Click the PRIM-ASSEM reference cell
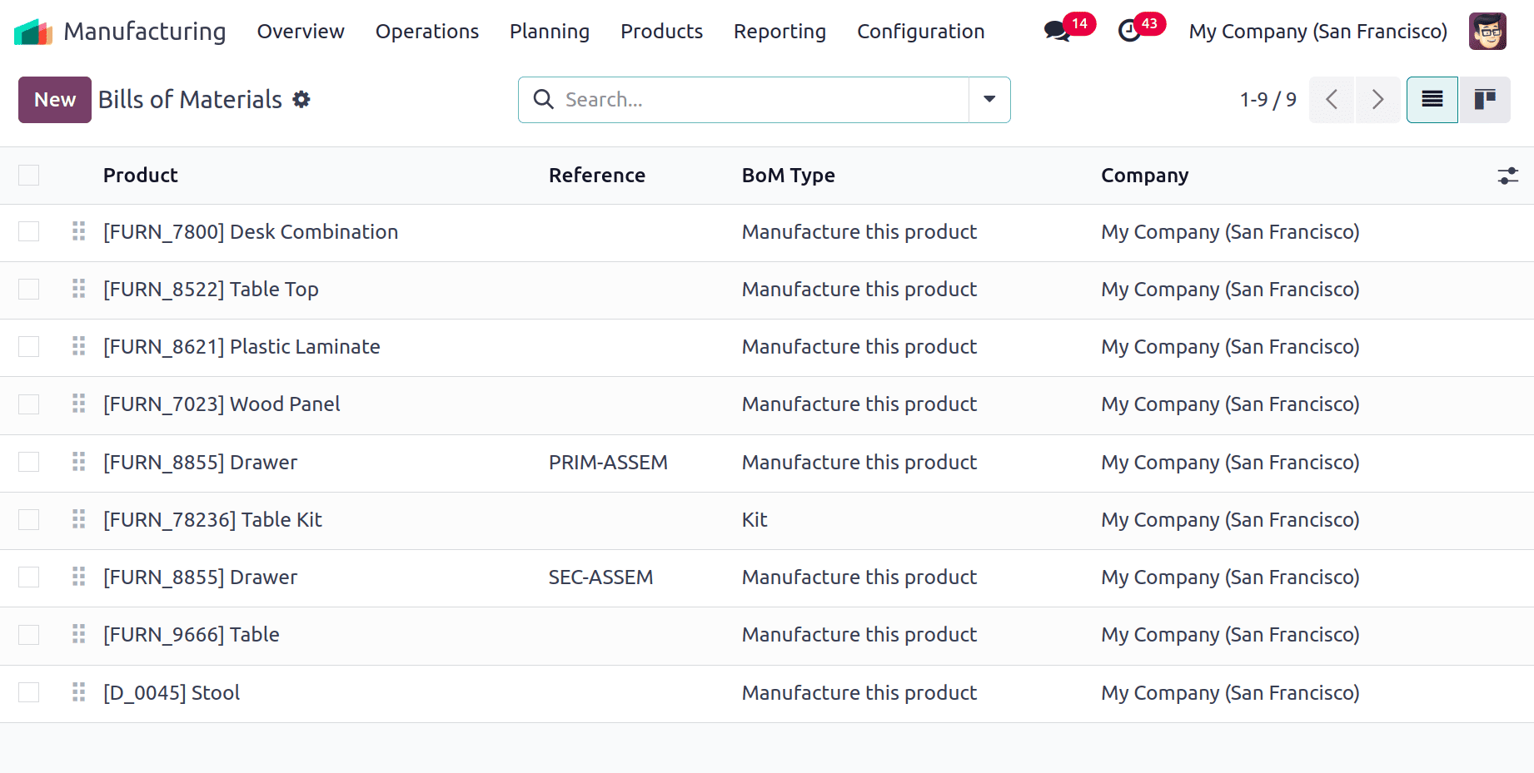This screenshot has width=1534, height=773. [608, 462]
